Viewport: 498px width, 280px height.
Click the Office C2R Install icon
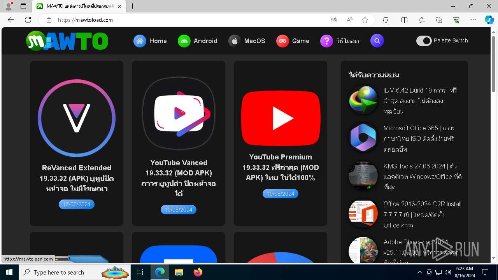[x=363, y=213]
